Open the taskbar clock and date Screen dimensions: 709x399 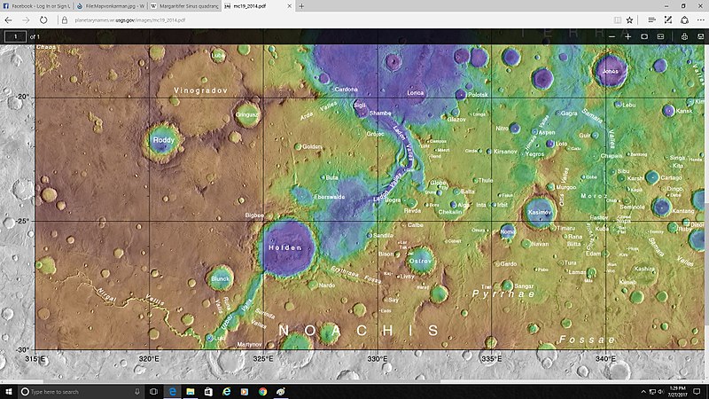point(677,392)
